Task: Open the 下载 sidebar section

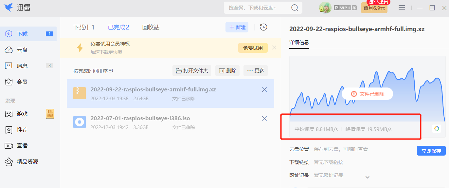Action: [28, 34]
